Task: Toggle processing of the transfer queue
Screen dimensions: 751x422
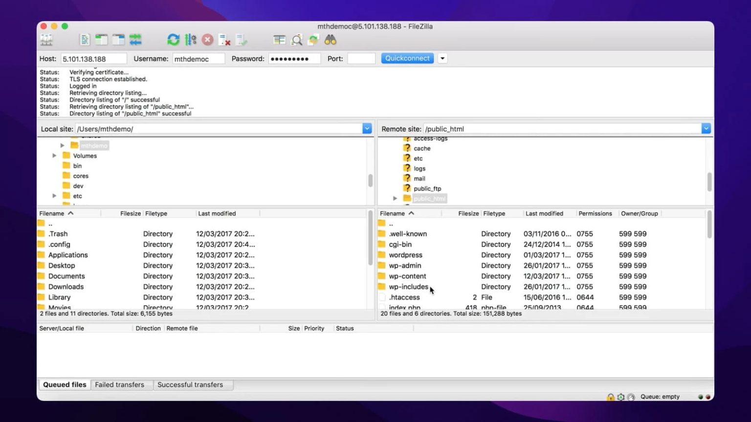Action: tap(191, 40)
